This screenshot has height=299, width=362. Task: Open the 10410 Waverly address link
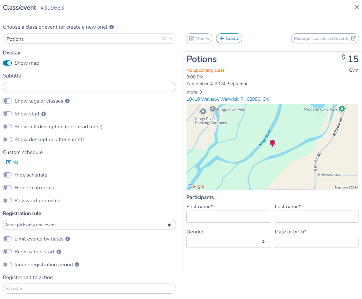point(227,99)
